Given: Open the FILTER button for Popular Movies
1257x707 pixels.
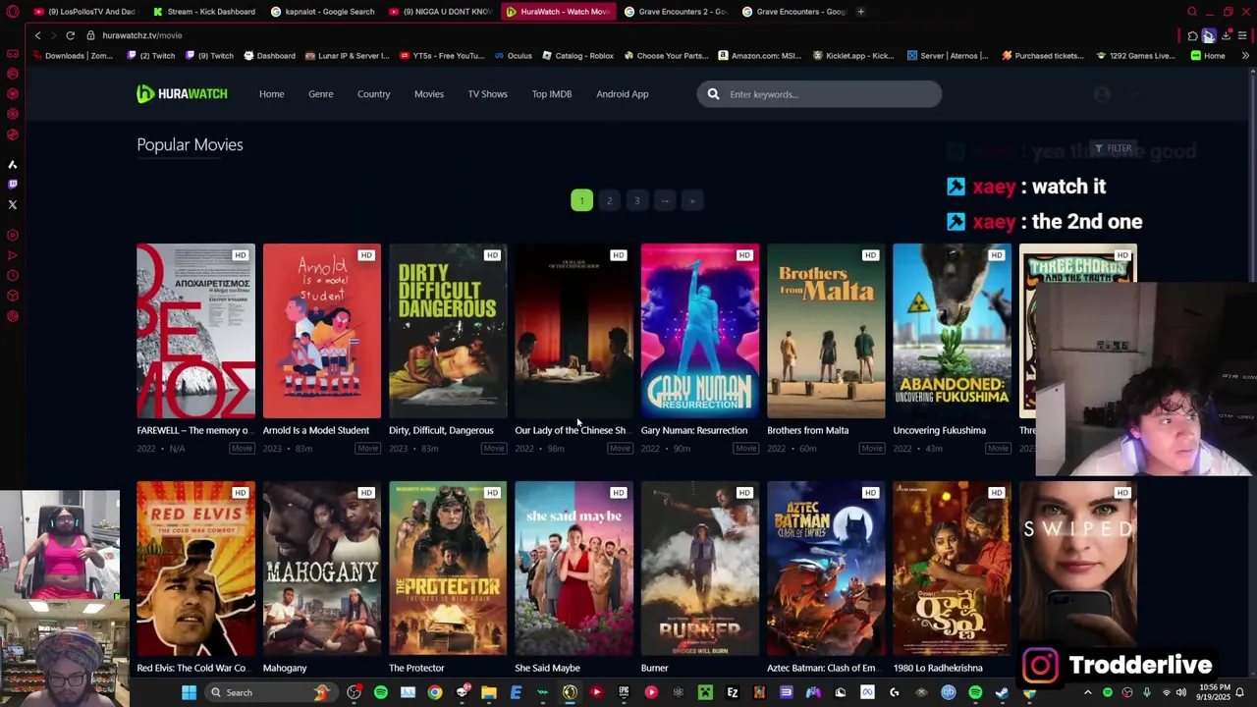Looking at the screenshot, I should (x=1113, y=148).
